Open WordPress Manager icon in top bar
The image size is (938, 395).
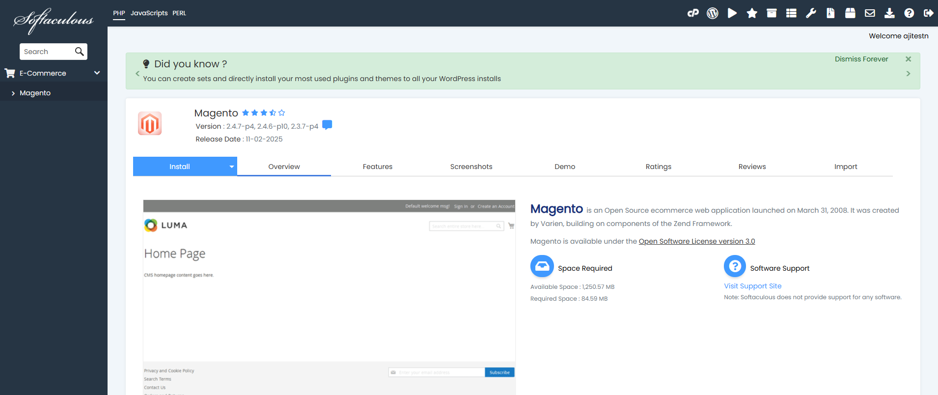click(713, 13)
